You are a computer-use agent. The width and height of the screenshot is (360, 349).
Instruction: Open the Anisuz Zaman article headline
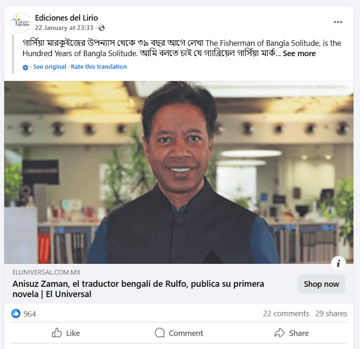[x=138, y=289]
